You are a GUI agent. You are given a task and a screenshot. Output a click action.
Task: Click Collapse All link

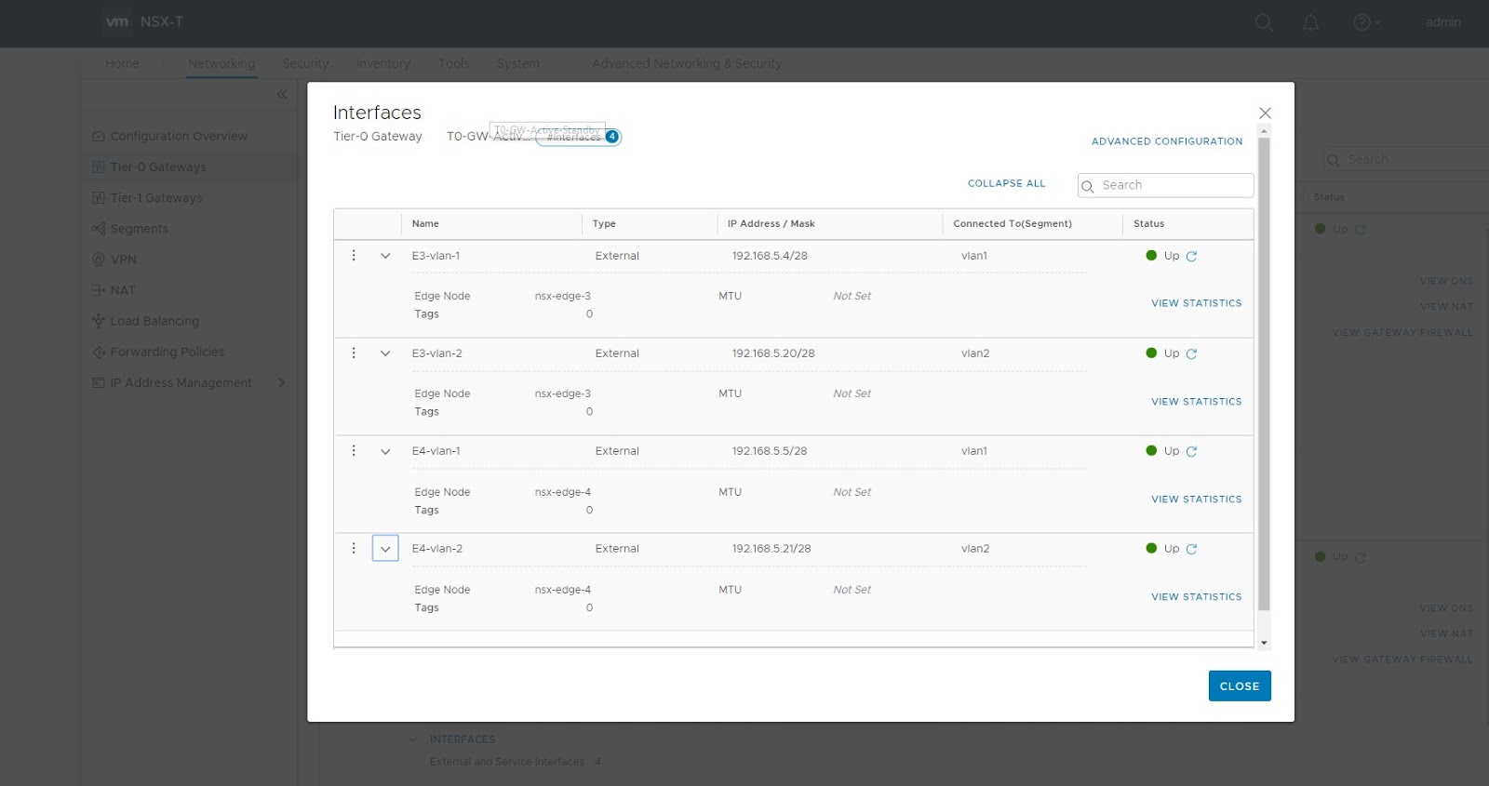click(x=1006, y=184)
